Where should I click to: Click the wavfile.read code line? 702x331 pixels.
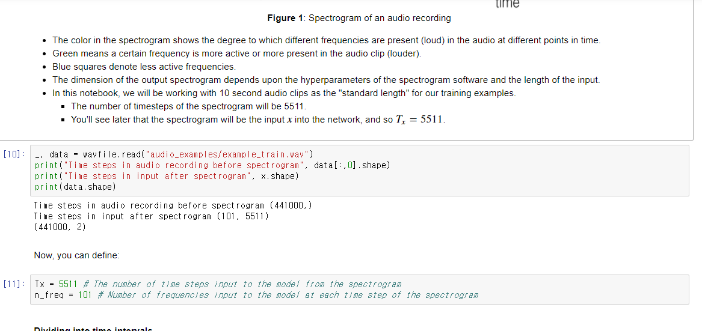tap(174, 155)
